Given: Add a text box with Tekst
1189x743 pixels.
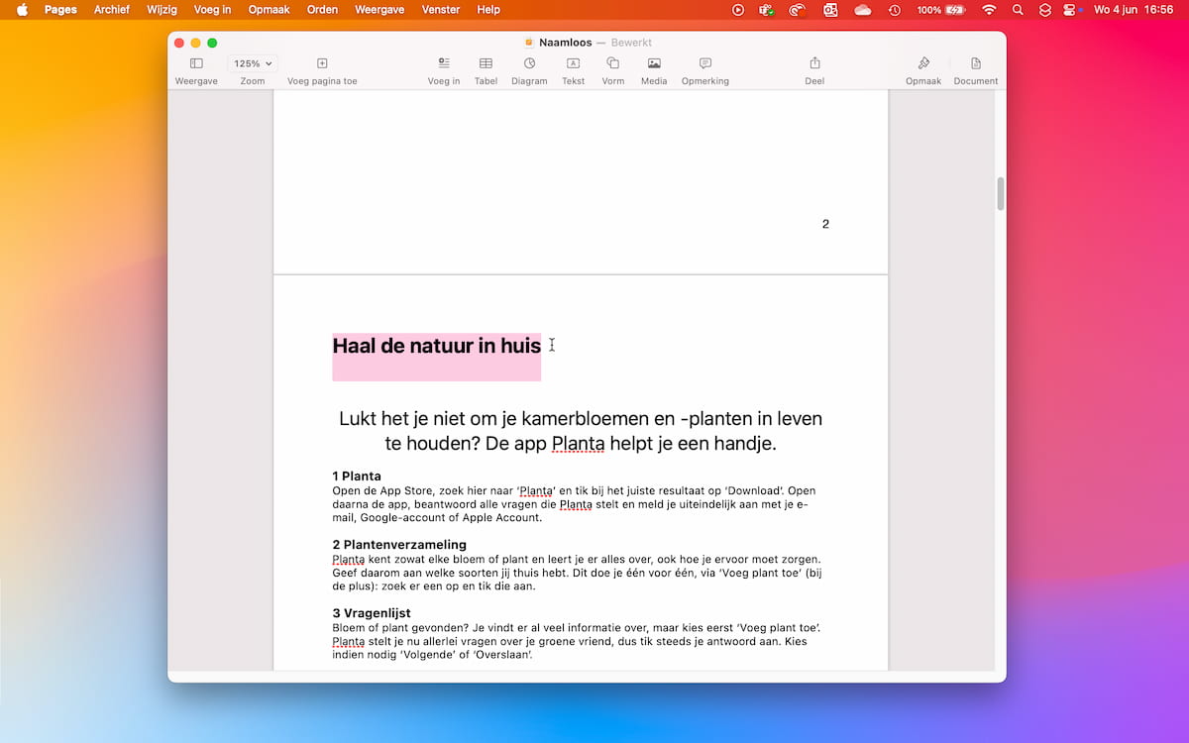Looking at the screenshot, I should (573, 63).
